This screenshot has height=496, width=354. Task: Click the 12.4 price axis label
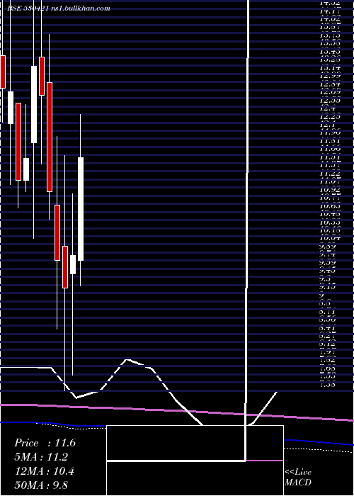328,108
